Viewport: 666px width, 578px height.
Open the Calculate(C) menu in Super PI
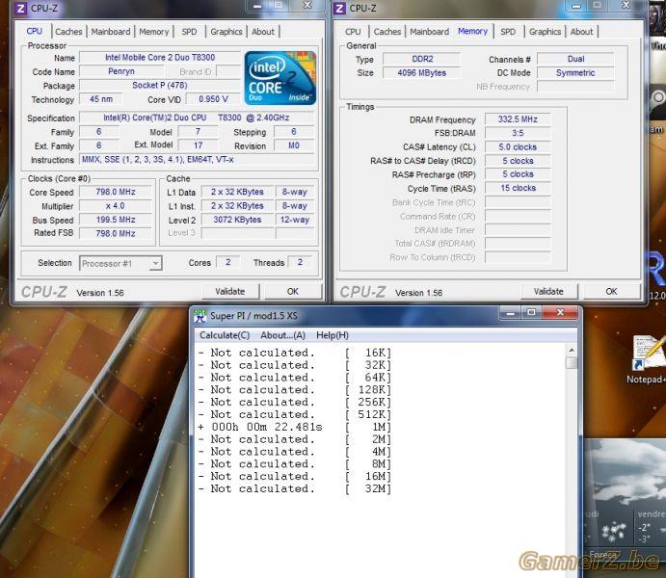coord(225,335)
